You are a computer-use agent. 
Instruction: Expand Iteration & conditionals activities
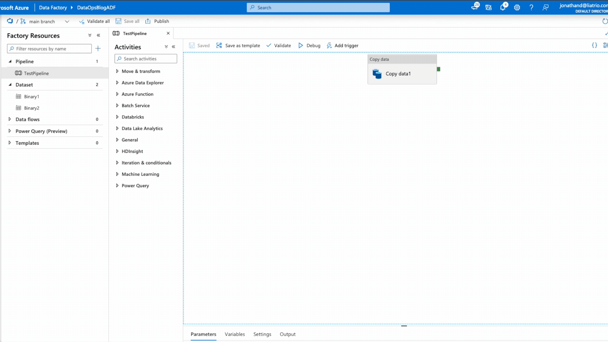[117, 163]
